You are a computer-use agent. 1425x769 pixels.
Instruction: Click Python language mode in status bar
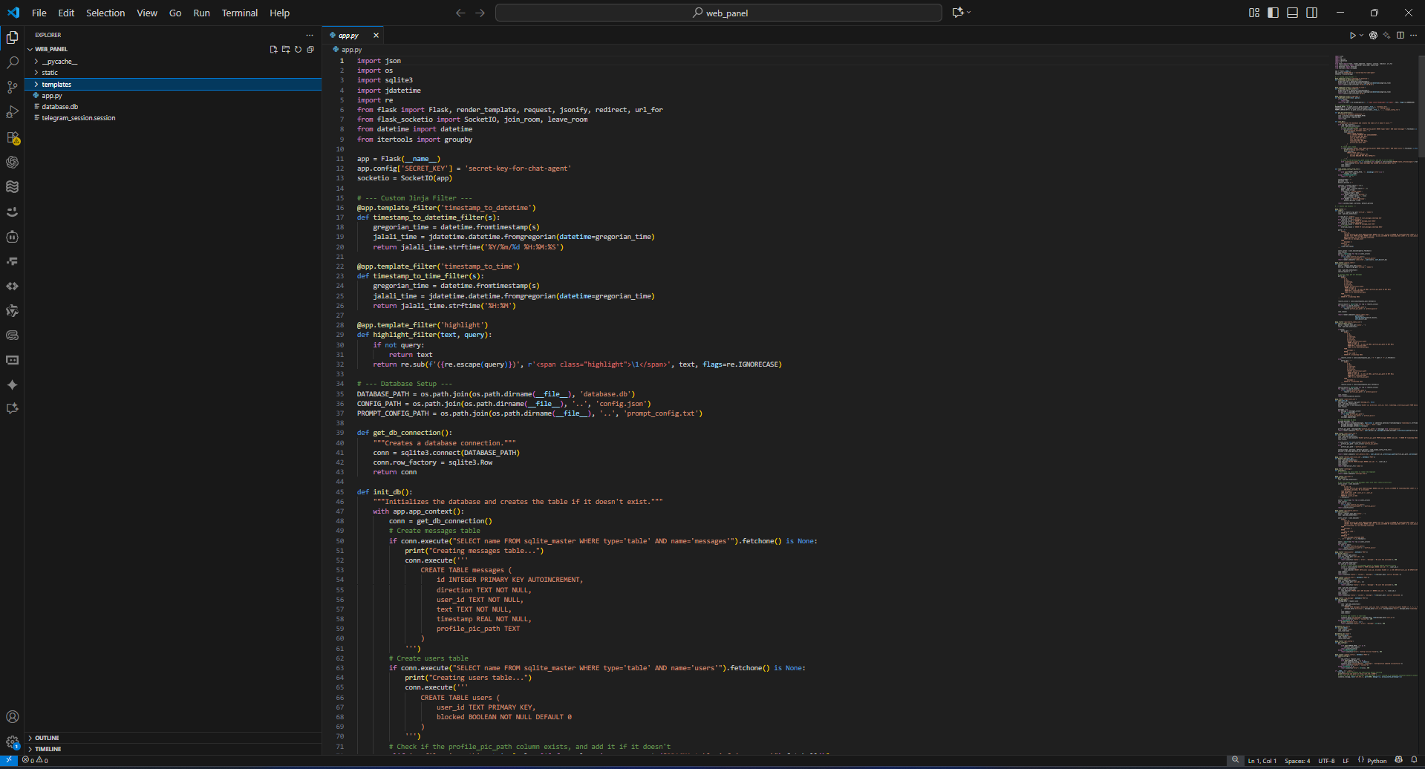coord(1376,760)
